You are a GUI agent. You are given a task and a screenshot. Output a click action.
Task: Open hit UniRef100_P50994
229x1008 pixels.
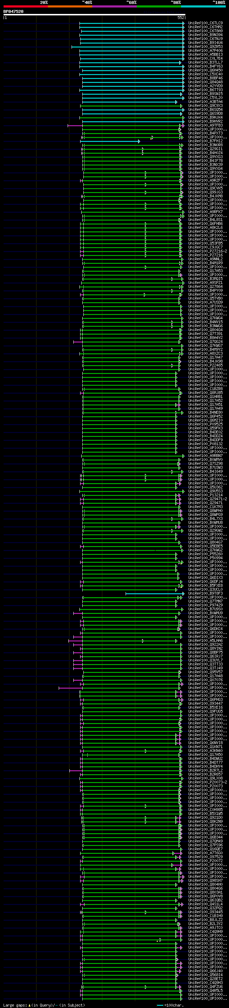click(x=205, y=558)
